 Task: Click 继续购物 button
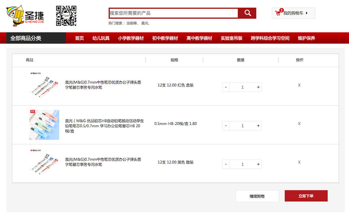click(x=257, y=196)
